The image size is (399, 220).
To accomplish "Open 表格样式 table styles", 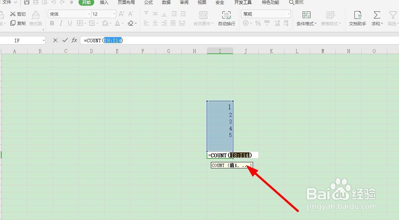I will coord(330,19).
